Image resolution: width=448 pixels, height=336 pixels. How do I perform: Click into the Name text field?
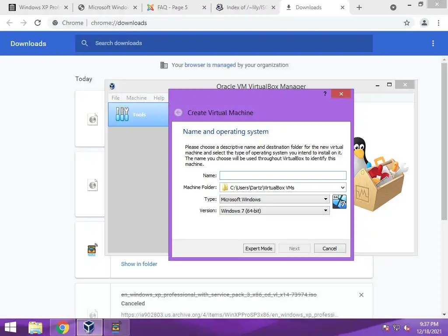283,175
